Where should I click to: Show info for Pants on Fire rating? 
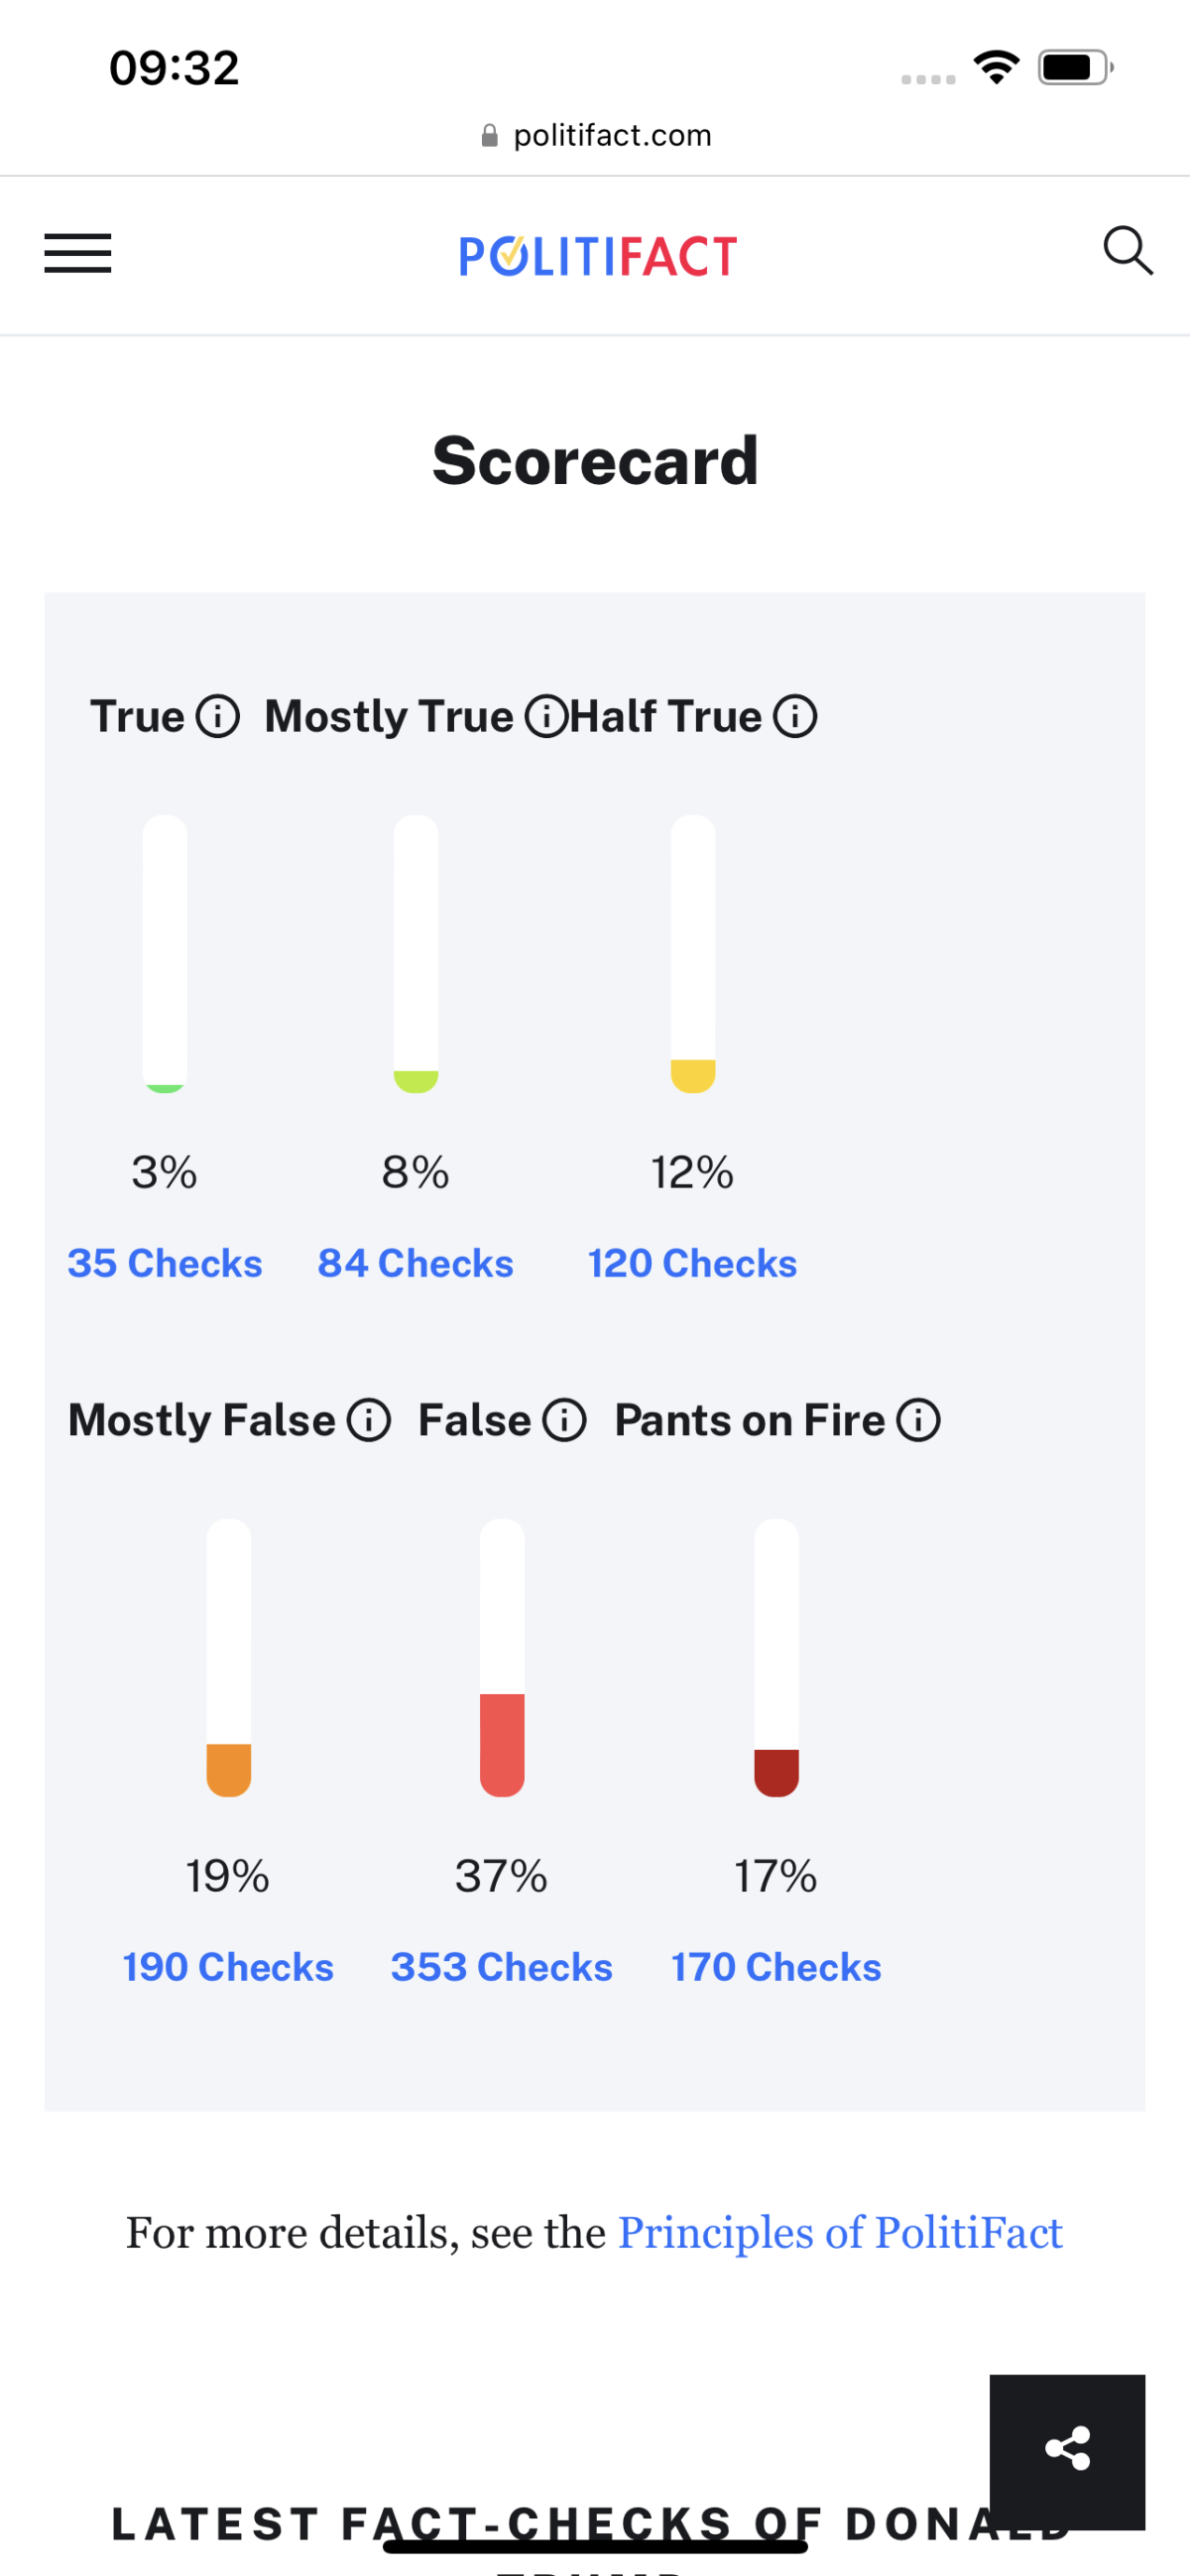(918, 1421)
